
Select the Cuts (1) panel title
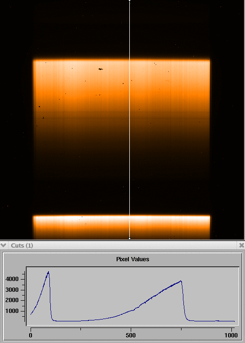tap(22, 245)
